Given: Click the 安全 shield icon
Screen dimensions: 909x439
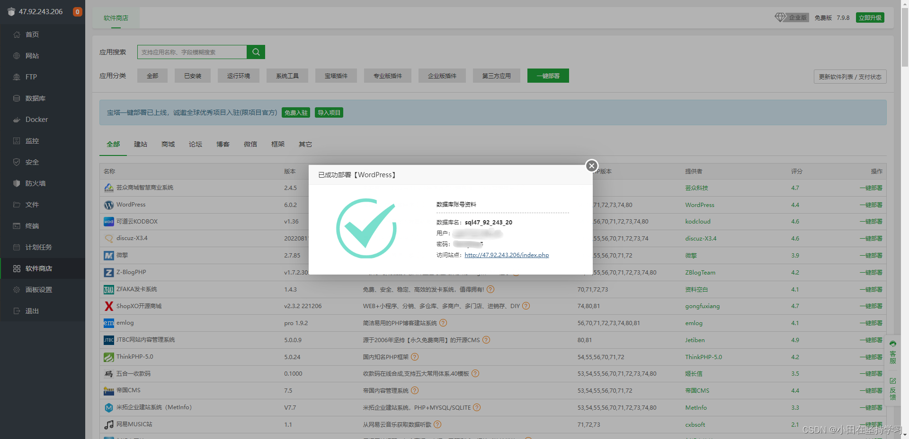Looking at the screenshot, I should pos(17,162).
